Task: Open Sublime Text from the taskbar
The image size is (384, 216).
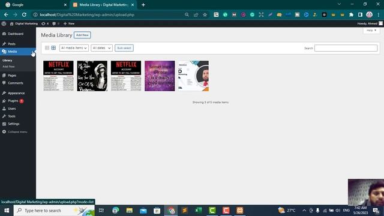Action: coord(185,211)
